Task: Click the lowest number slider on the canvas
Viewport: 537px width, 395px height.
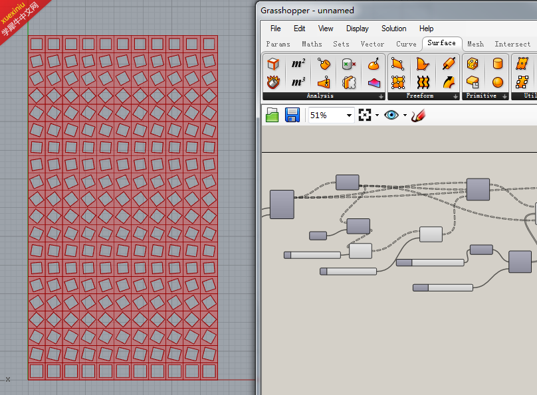Action: pyautogui.click(x=443, y=287)
